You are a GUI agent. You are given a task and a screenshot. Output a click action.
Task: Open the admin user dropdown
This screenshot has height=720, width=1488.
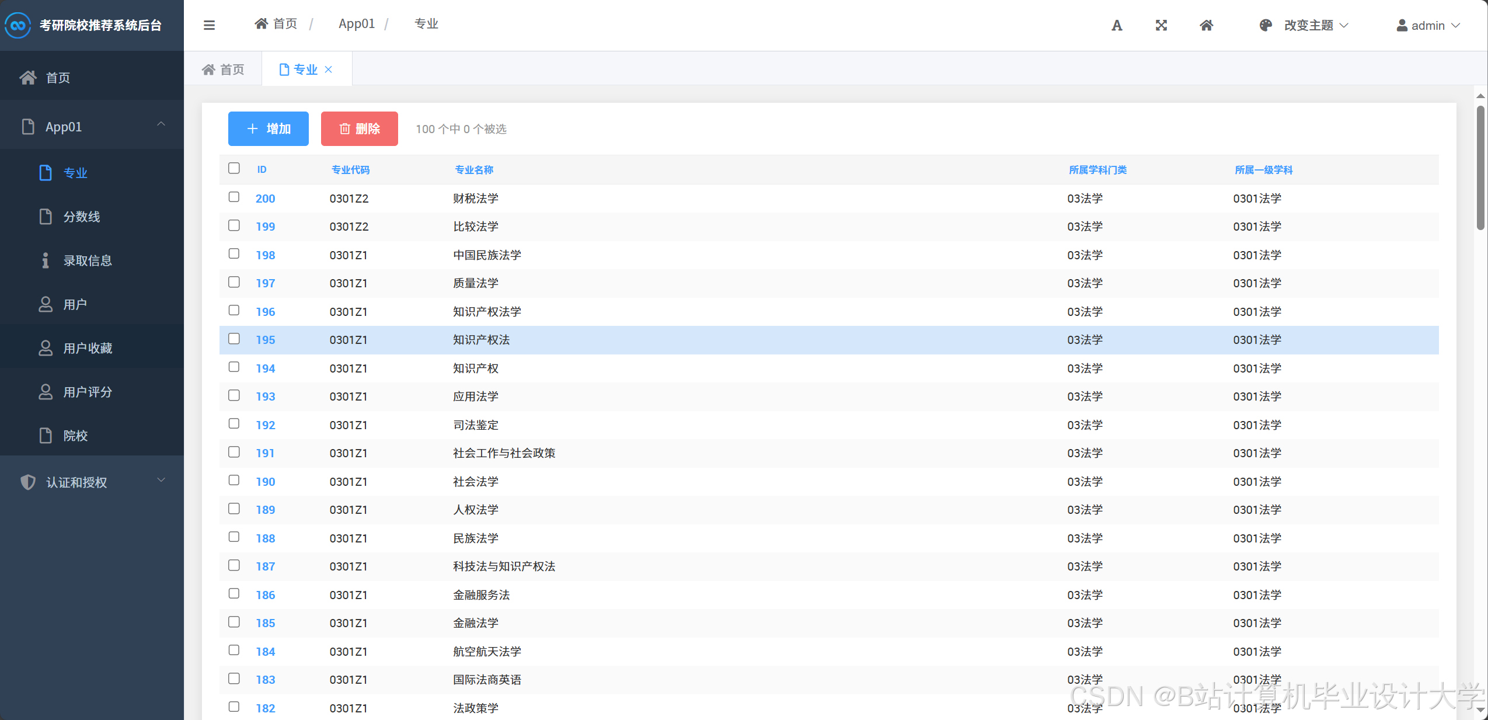1427,25
